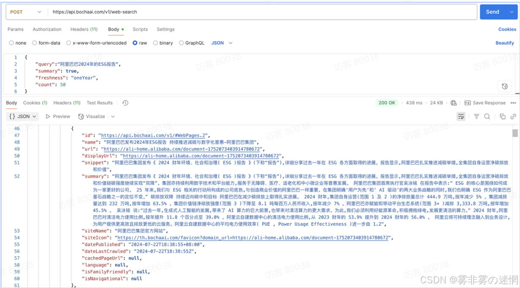Screen dimensions: 520x288
Task: Click the 200 OK status badge
Action: [387, 103]
